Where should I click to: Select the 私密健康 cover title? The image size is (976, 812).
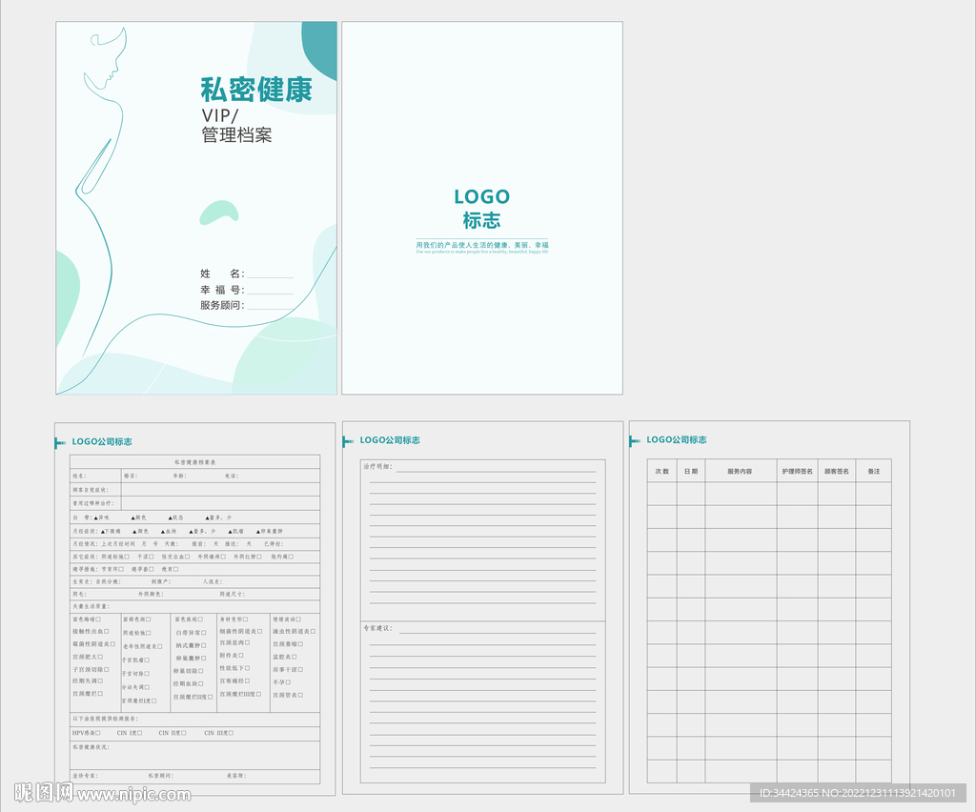coord(255,91)
